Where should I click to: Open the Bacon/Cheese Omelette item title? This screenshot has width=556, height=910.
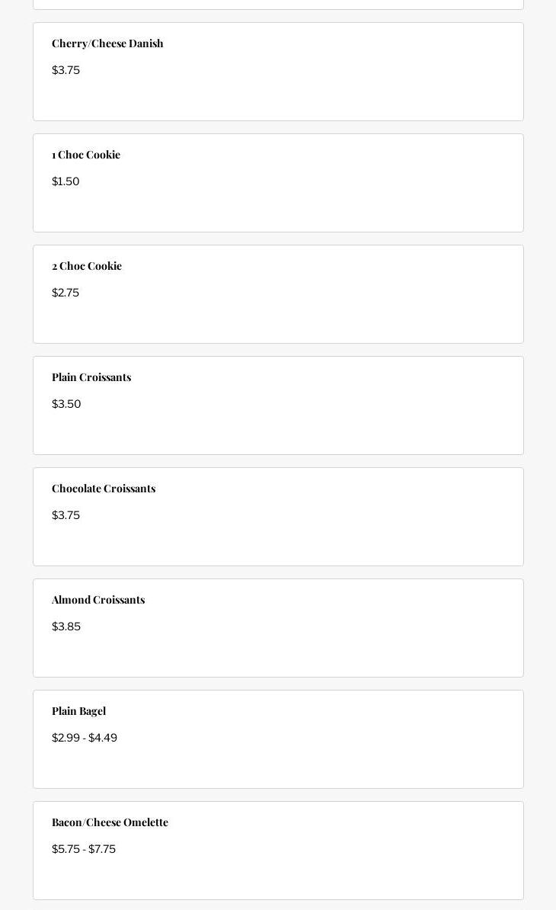pyautogui.click(x=110, y=822)
